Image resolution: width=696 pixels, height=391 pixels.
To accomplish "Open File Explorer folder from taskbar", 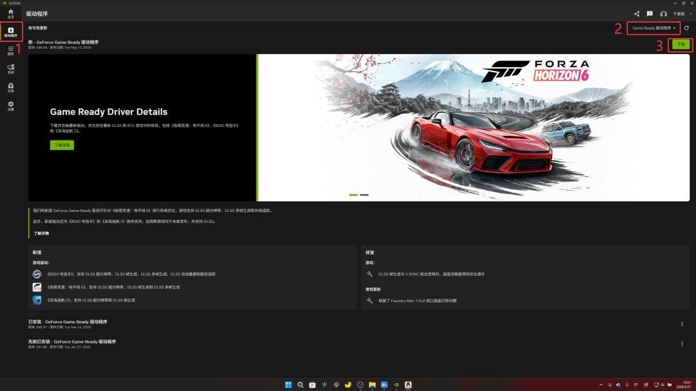I will click(x=372, y=385).
